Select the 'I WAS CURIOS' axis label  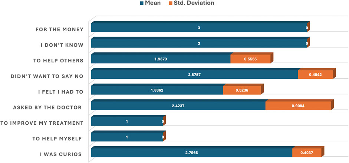pos(62,154)
